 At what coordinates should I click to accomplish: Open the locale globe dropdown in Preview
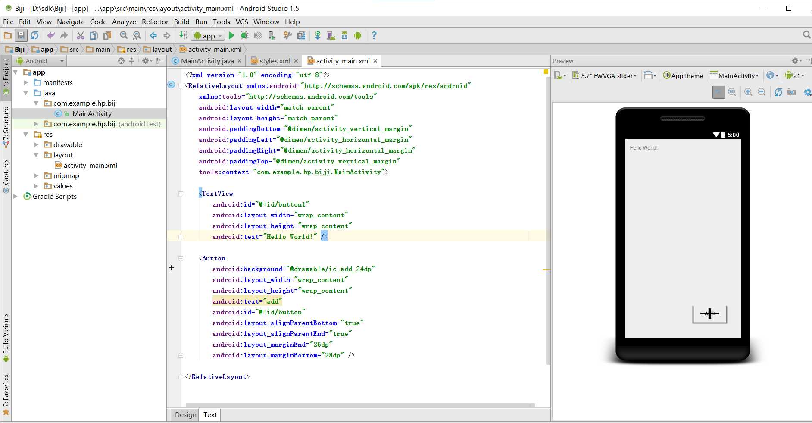click(x=772, y=75)
